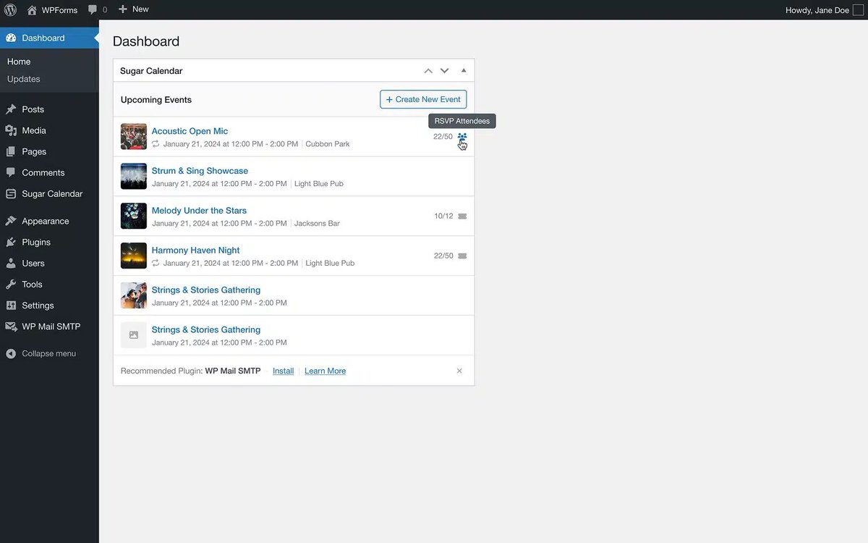This screenshot has width=868, height=543.
Task: Click the ticket icon for Harmony Haven Night
Action: (x=462, y=256)
